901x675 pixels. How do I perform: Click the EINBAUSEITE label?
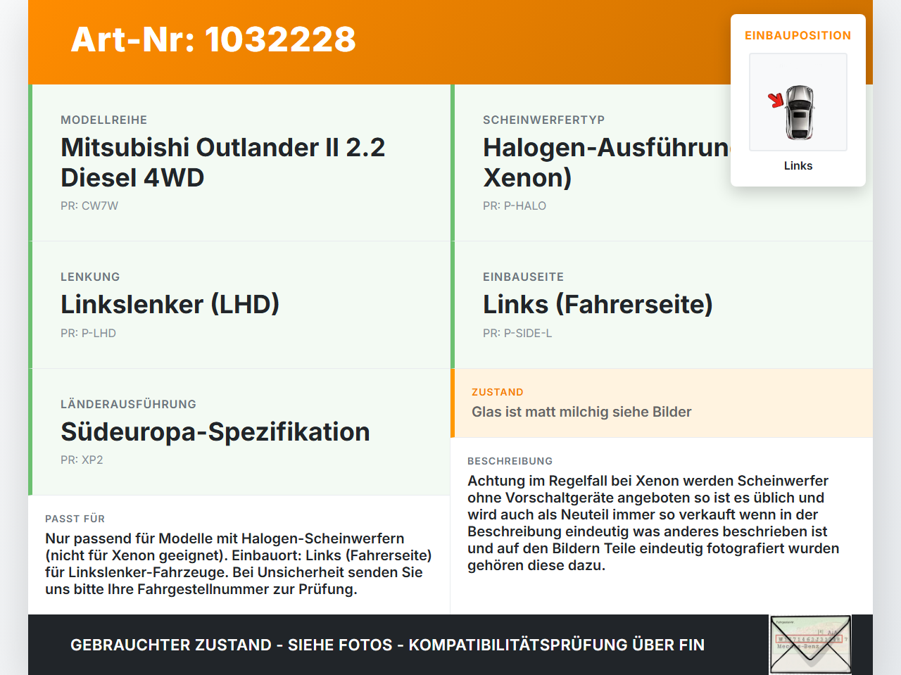tap(524, 277)
